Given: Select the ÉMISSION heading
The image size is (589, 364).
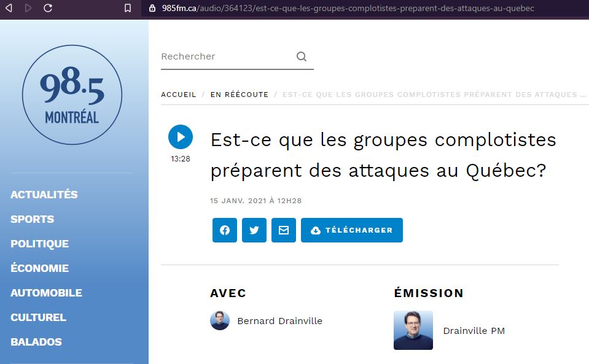Looking at the screenshot, I should click(x=429, y=293).
